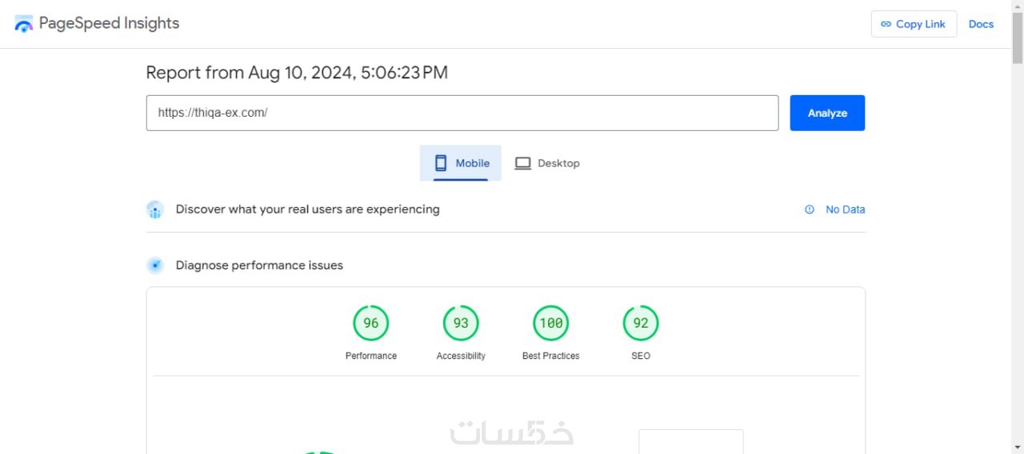The width and height of the screenshot is (1024, 454).
Task: Click the Copy Link button
Action: [914, 24]
